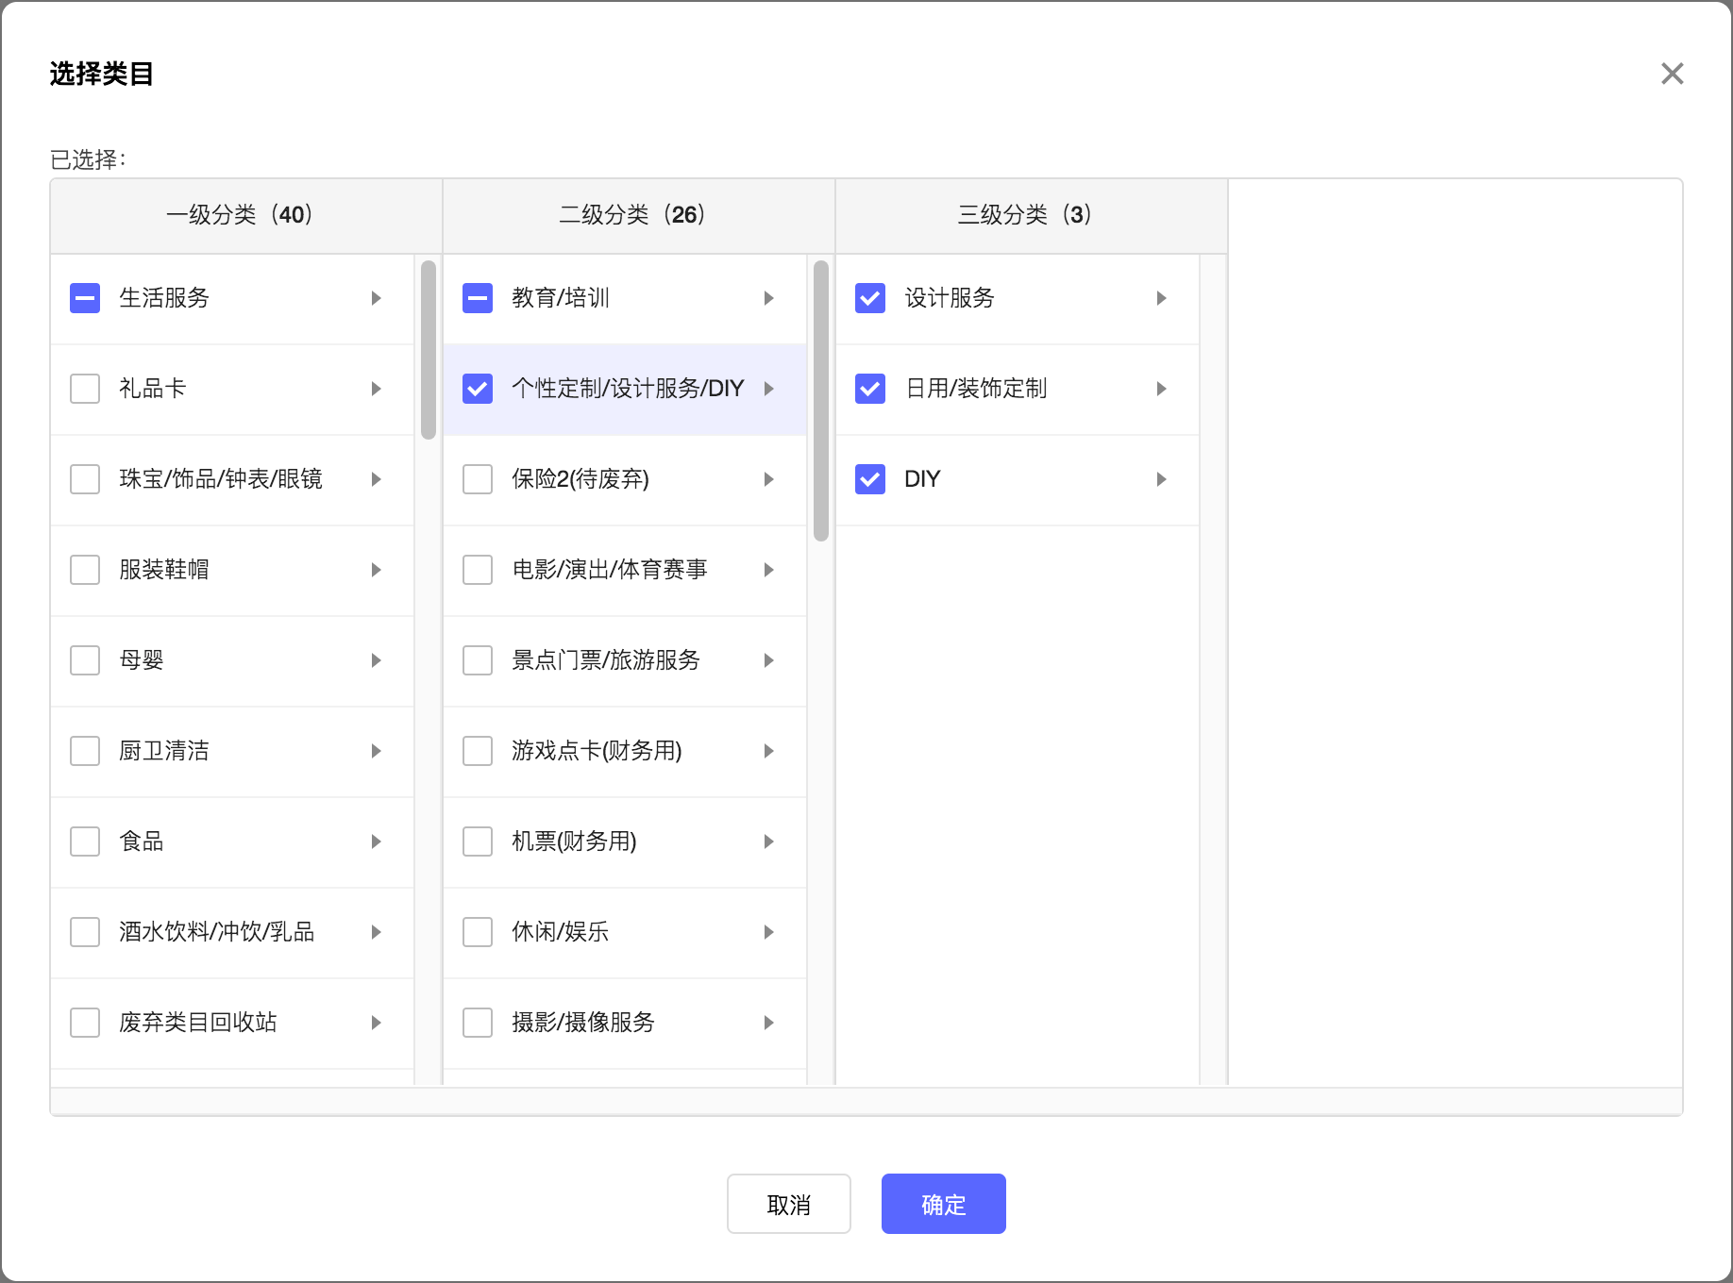Check the 厨卫清洁 checkbox

click(85, 751)
